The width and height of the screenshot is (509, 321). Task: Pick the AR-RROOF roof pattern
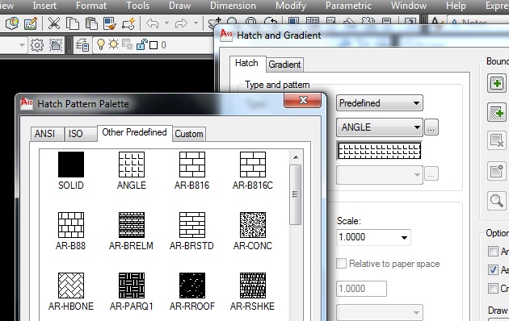pos(192,286)
